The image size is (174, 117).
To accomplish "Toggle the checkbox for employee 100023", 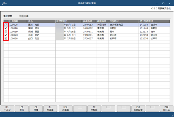I will [6, 35].
